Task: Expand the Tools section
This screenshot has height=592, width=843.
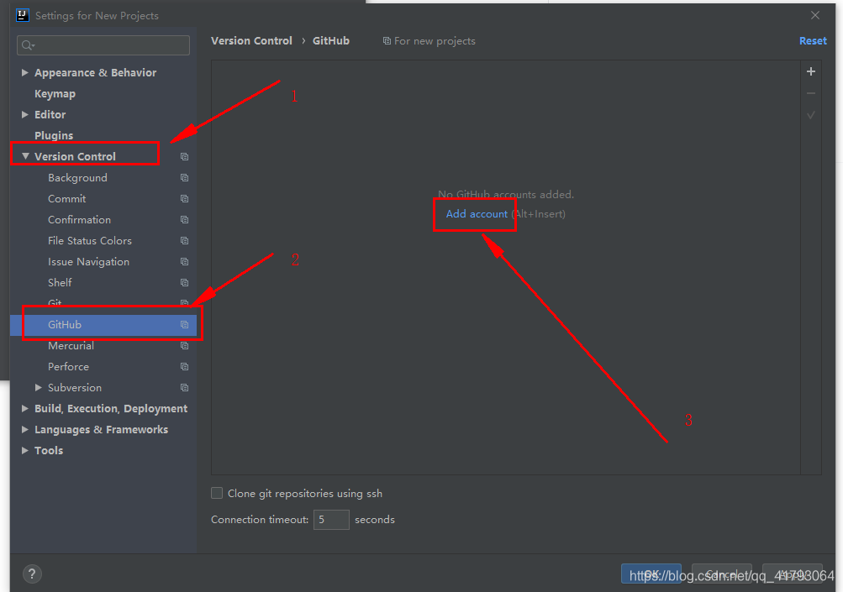Action: 24,450
